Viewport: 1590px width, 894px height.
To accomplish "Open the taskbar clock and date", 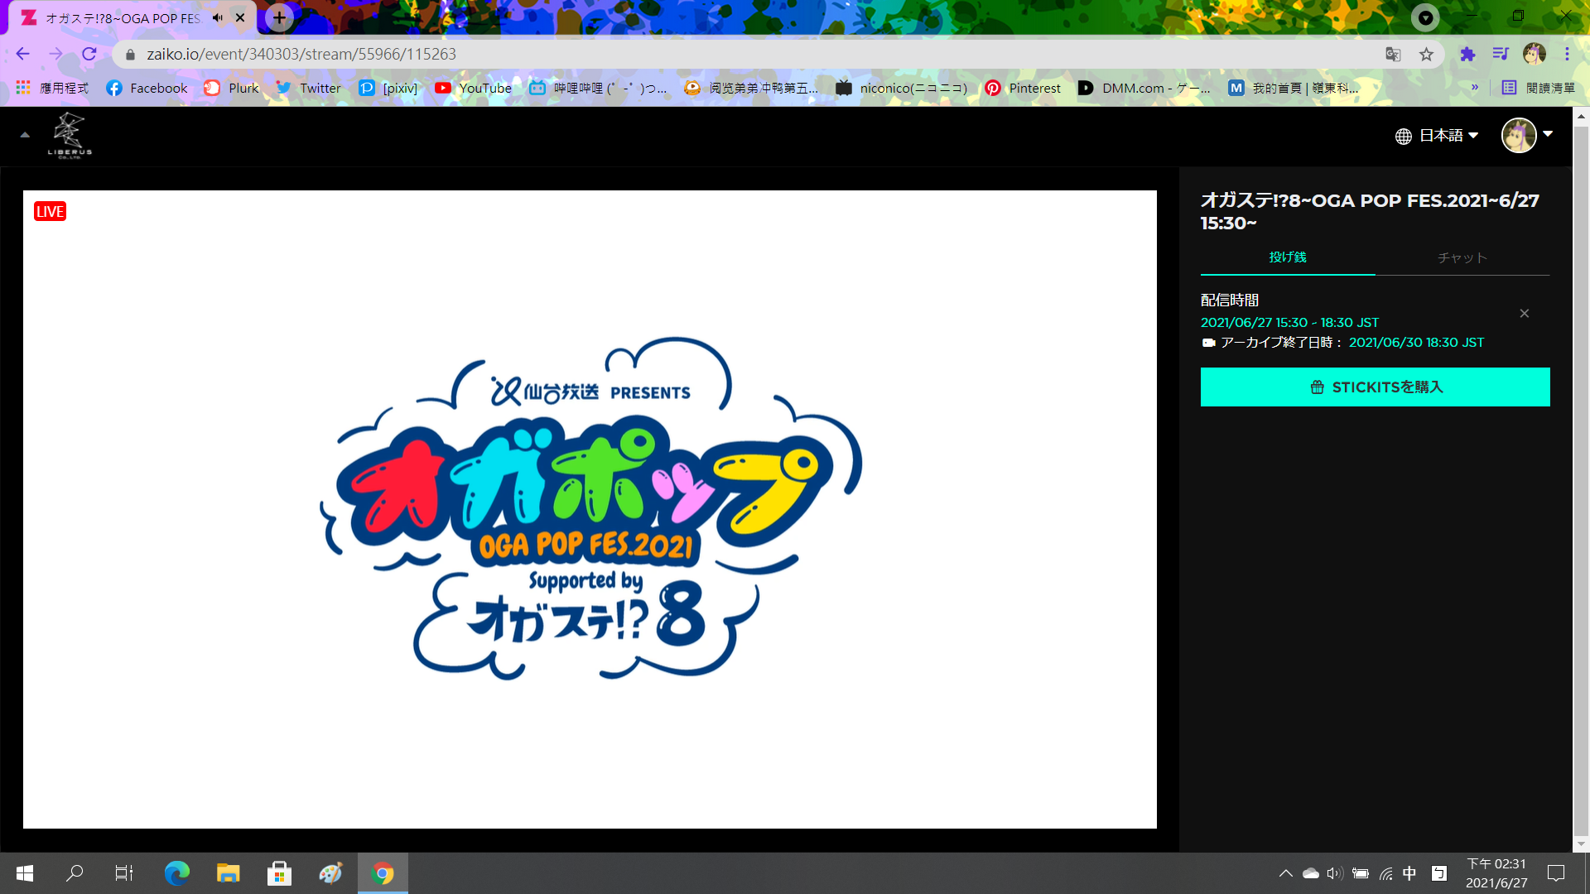I will tap(1496, 873).
